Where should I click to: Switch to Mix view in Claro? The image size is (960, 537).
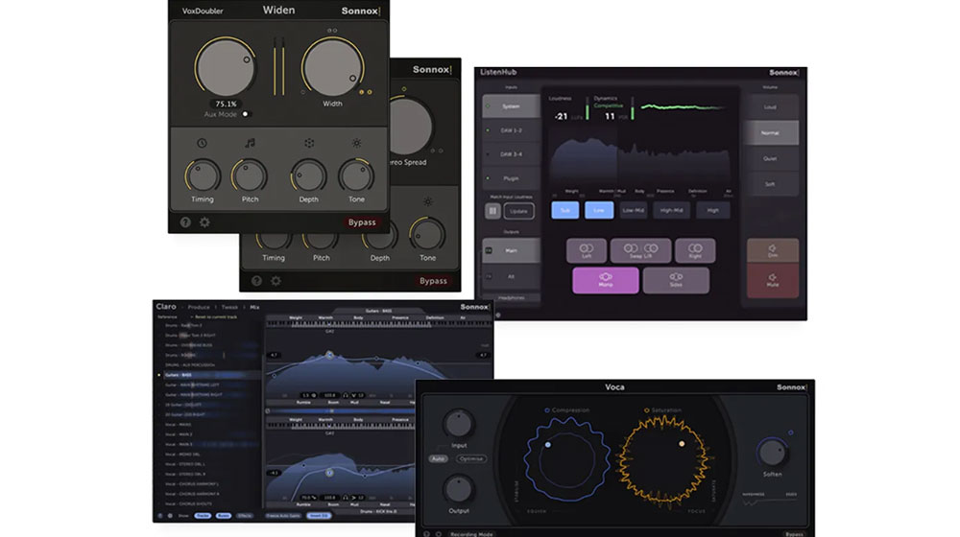pos(254,307)
